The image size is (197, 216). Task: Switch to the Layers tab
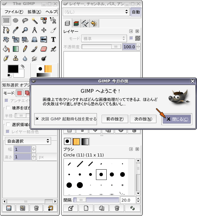(67, 23)
